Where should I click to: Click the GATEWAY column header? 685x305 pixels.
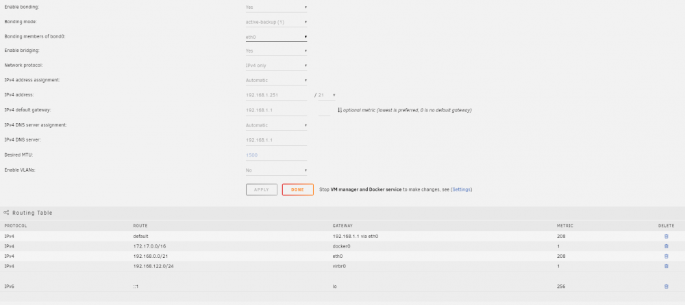point(343,226)
